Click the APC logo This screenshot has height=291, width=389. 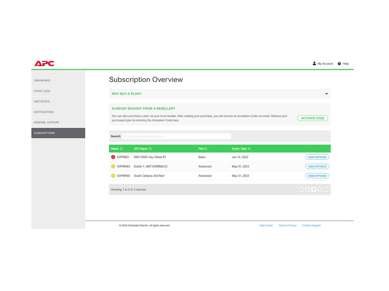pyautogui.click(x=44, y=63)
